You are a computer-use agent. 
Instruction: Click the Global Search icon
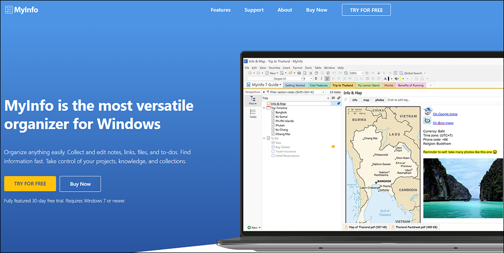(402, 73)
